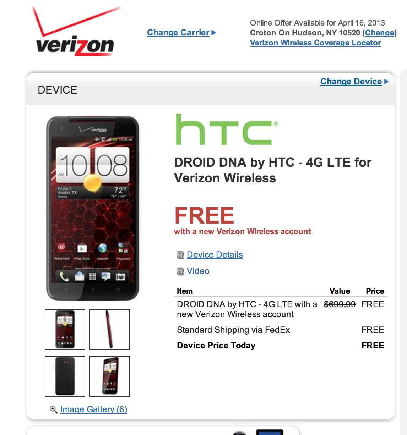The height and width of the screenshot is (435, 407).
Task: Open Verizon Wireless Coverage Locator
Action: (315, 43)
